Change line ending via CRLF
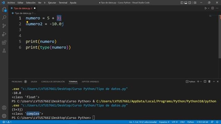 tap(182, 122)
